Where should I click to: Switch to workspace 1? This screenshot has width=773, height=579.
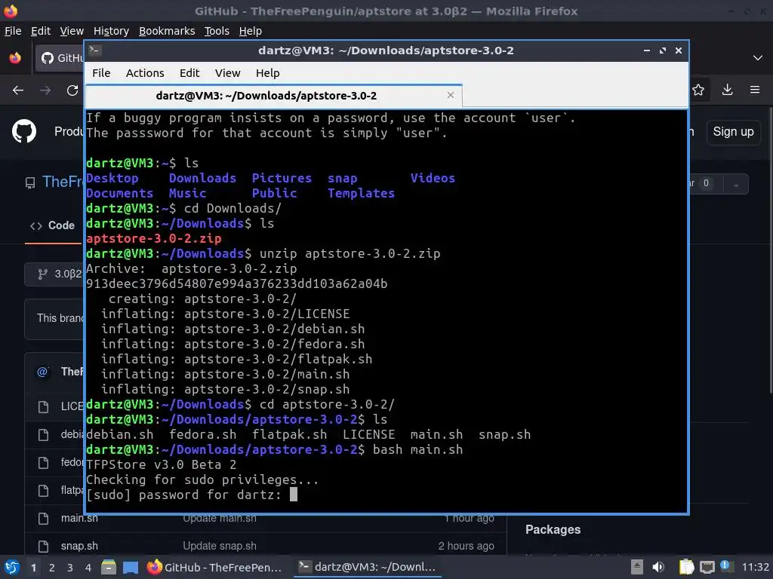(x=33, y=568)
